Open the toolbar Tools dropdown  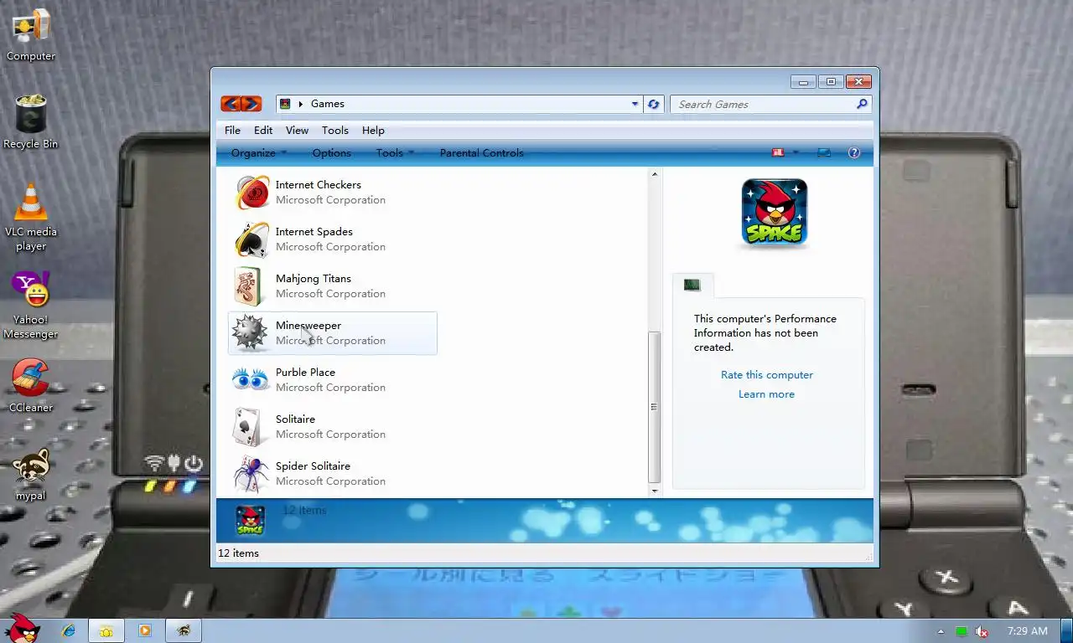pyautogui.click(x=395, y=152)
